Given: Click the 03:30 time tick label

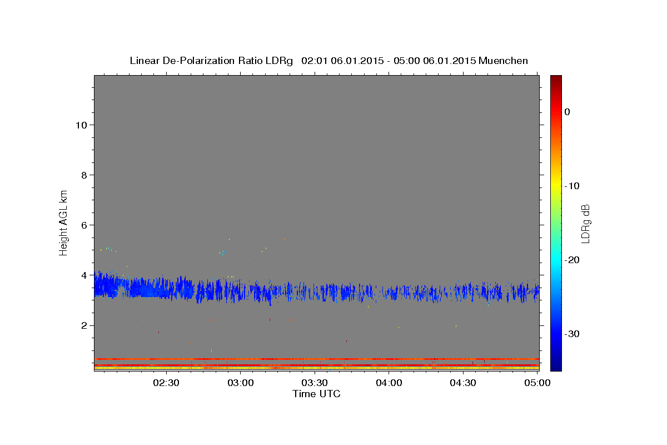Looking at the screenshot, I should click(315, 383).
